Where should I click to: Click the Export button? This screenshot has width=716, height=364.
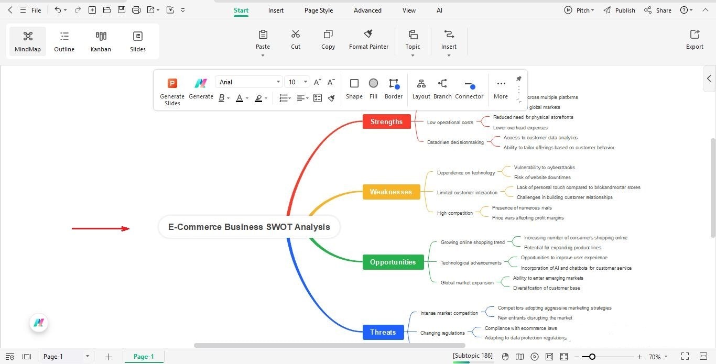tap(694, 39)
